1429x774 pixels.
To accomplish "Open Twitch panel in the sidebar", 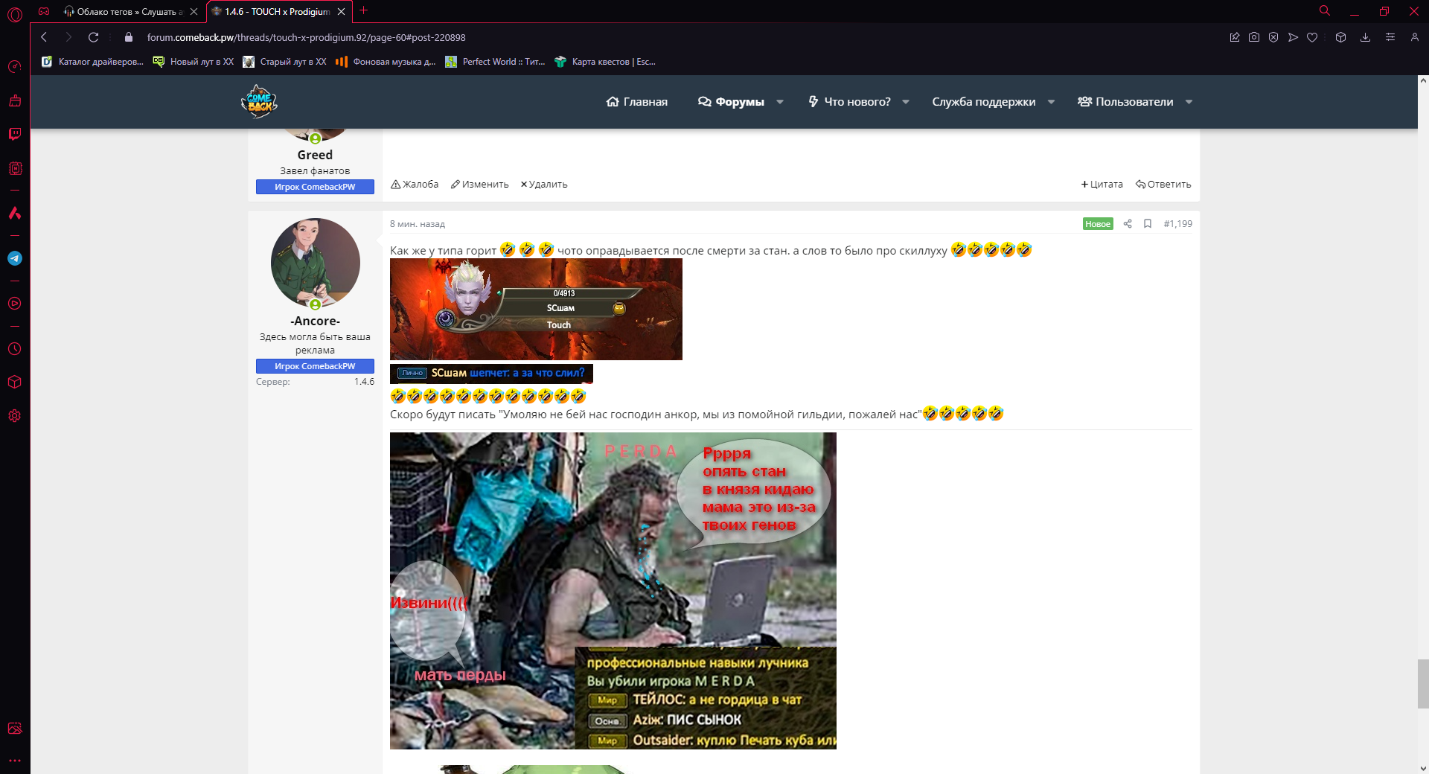I will coord(15,134).
